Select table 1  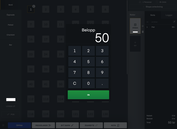pyautogui.click(x=31, y=9)
